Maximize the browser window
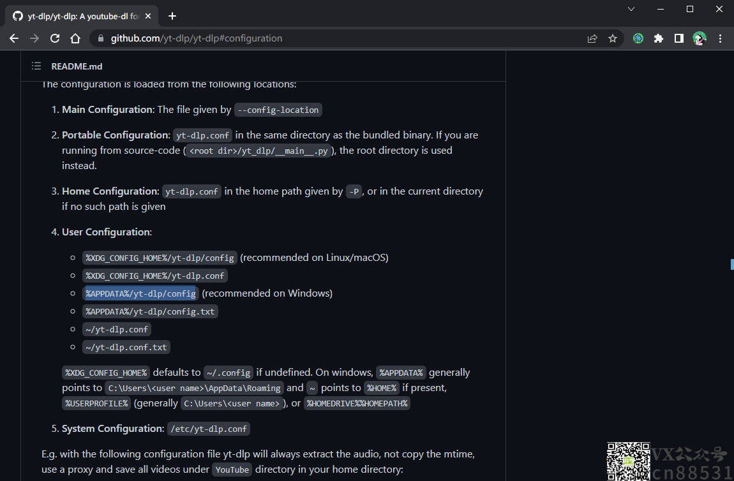 [x=689, y=9]
